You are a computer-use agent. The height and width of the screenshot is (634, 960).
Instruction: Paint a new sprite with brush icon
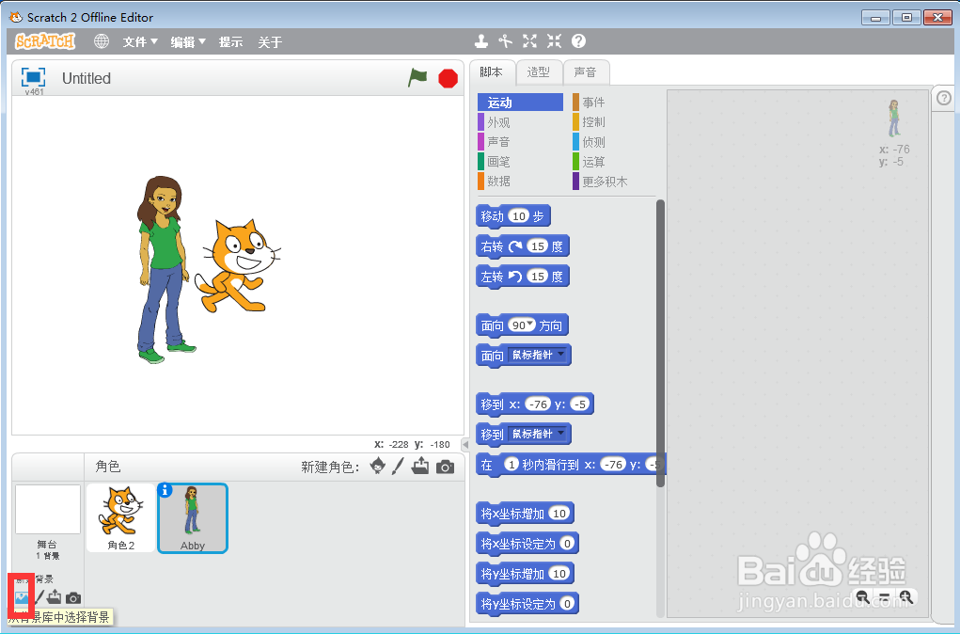tap(398, 467)
